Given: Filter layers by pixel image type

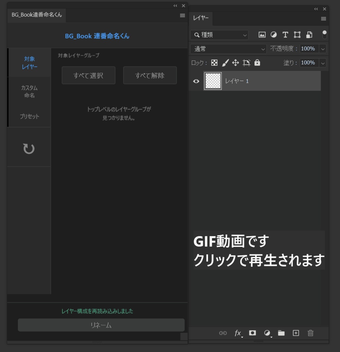Looking at the screenshot, I should click(262, 35).
